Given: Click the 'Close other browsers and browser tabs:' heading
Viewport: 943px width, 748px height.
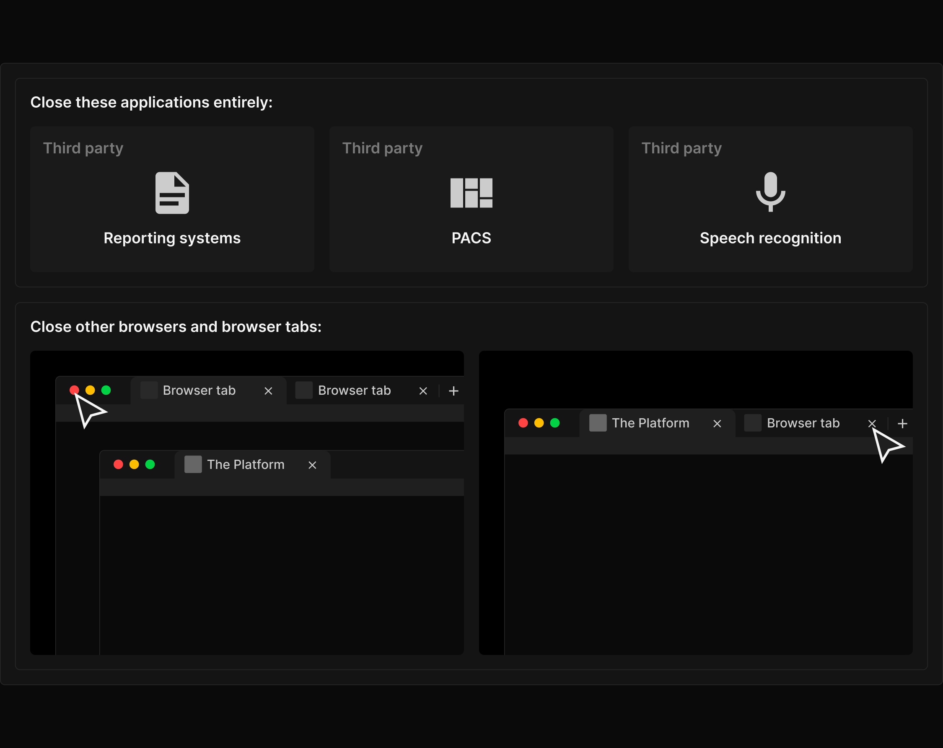Looking at the screenshot, I should [176, 327].
